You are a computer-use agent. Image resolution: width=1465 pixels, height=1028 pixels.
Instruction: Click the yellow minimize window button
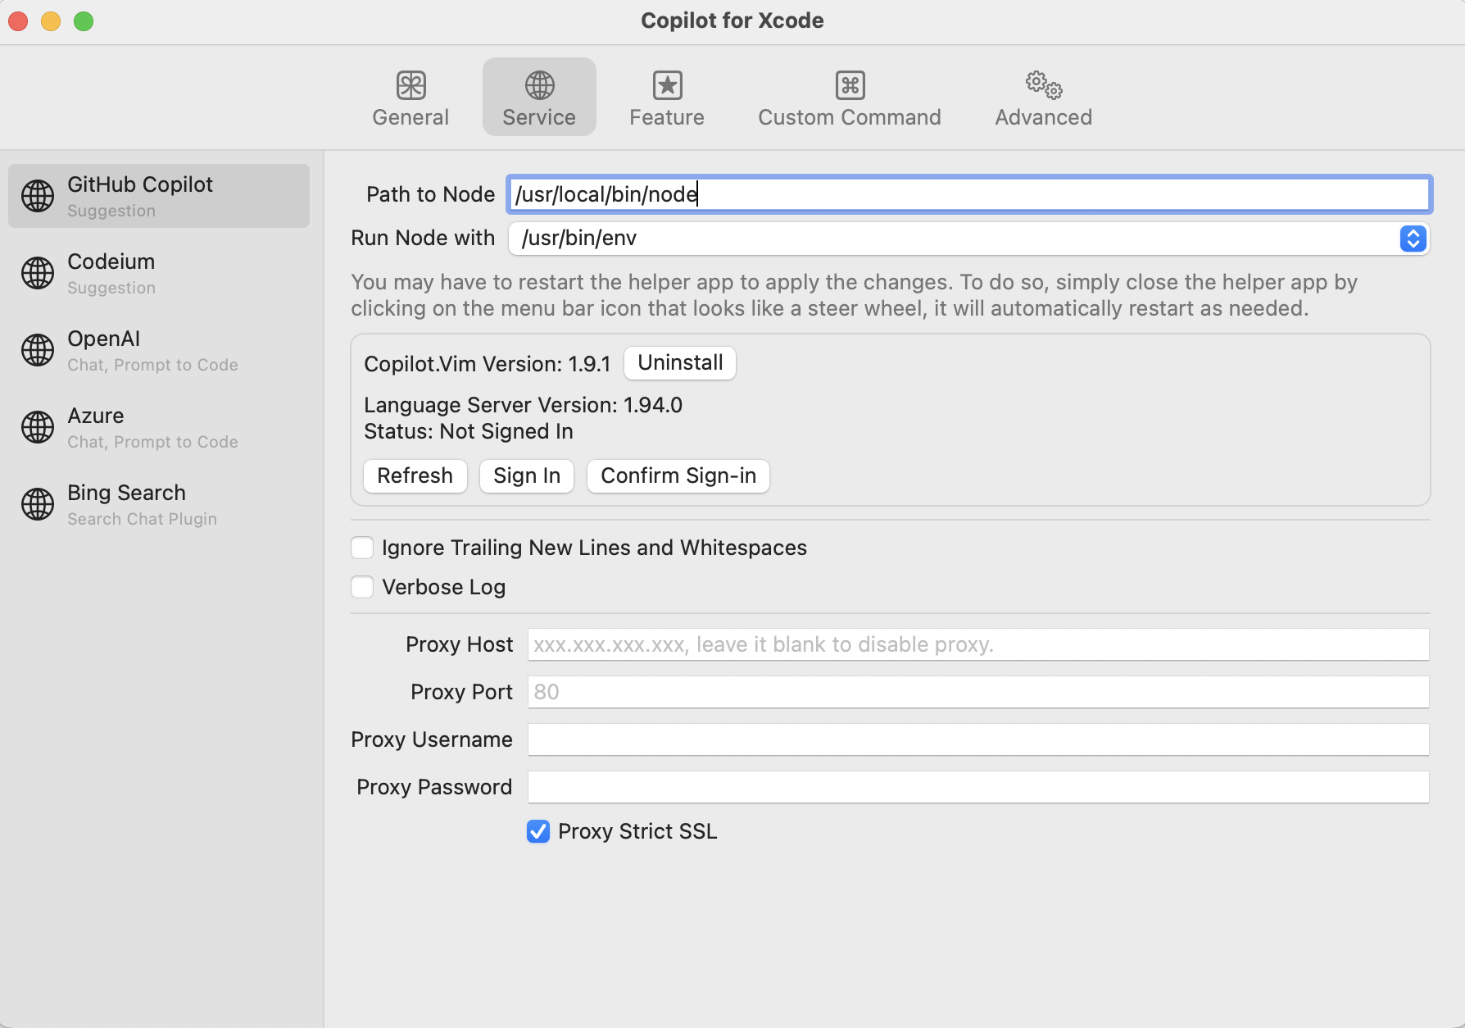click(51, 20)
